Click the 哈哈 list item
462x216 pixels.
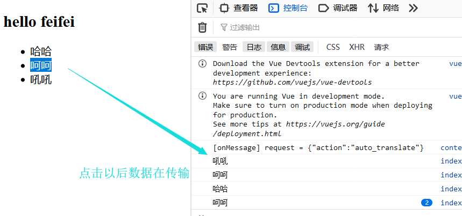(x=41, y=51)
